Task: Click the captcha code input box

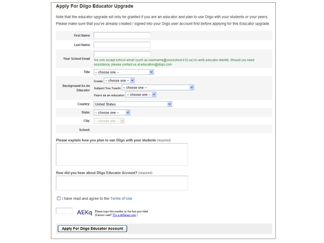Action: pyautogui.click(x=64, y=211)
